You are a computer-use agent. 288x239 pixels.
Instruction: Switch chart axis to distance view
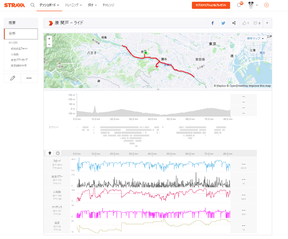(x=50, y=153)
